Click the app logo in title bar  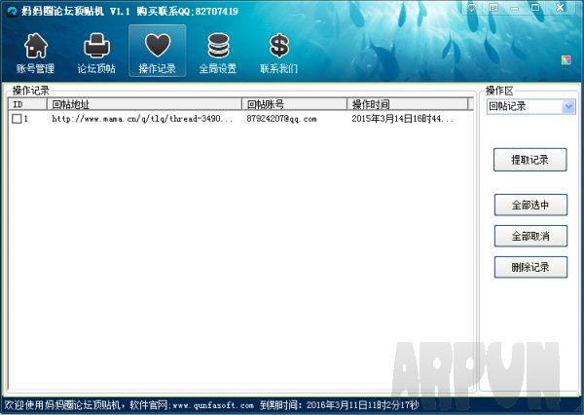(13, 11)
